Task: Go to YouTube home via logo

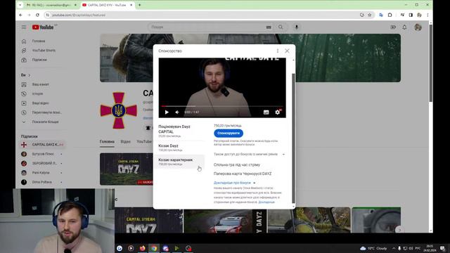Action: coord(43,27)
